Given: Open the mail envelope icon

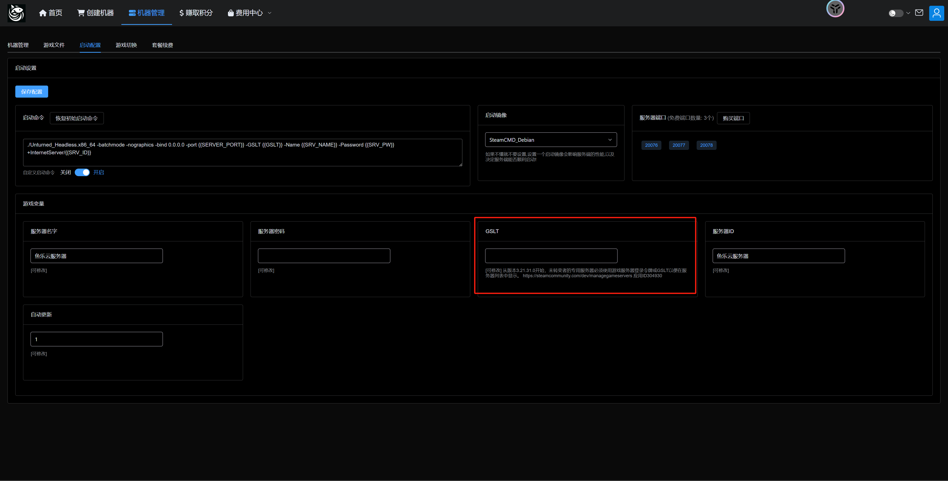Looking at the screenshot, I should click(919, 13).
